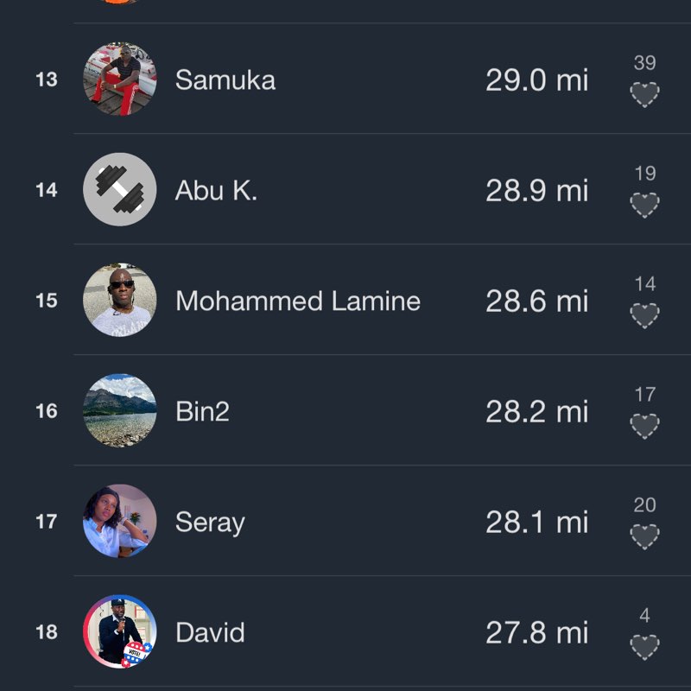Tap Samuka's 39 likes count
The width and height of the screenshot is (691, 691).
click(644, 63)
